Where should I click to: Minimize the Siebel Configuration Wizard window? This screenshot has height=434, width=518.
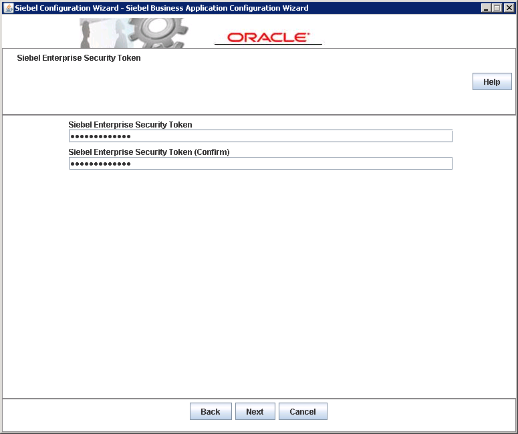tap(486, 8)
